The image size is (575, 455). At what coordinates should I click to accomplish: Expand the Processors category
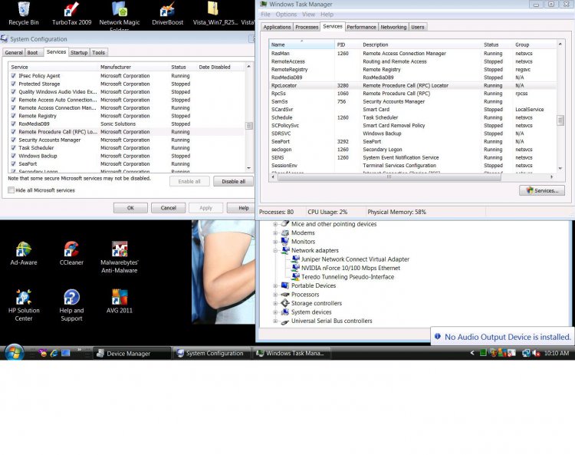pyautogui.click(x=275, y=295)
